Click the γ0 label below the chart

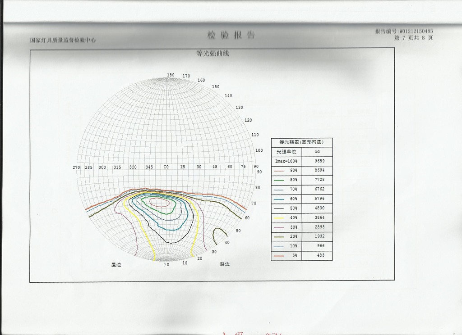pyautogui.click(x=166, y=264)
